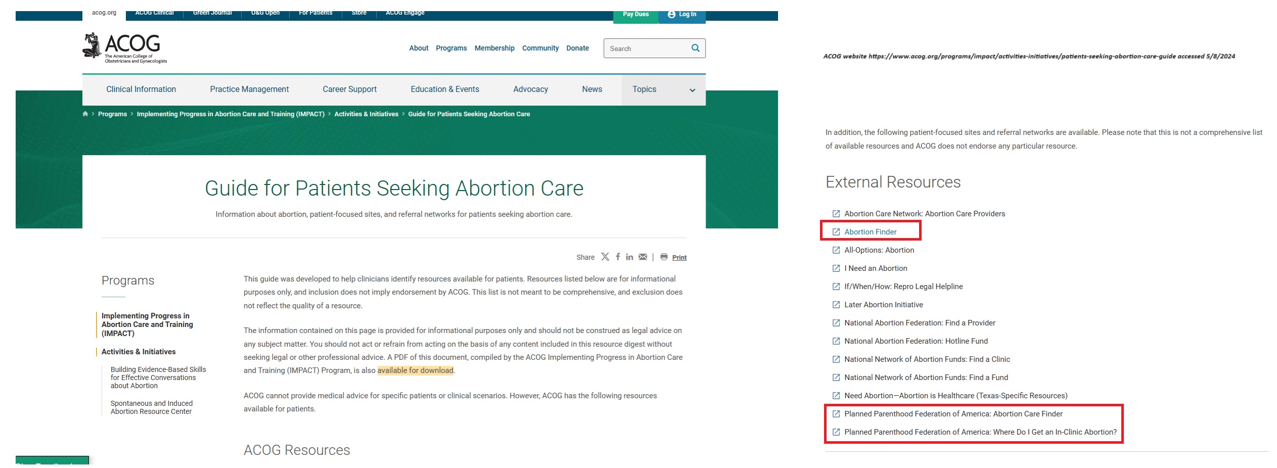
Task: Click external-link icon beside Abortion Care Network
Action: pos(836,214)
